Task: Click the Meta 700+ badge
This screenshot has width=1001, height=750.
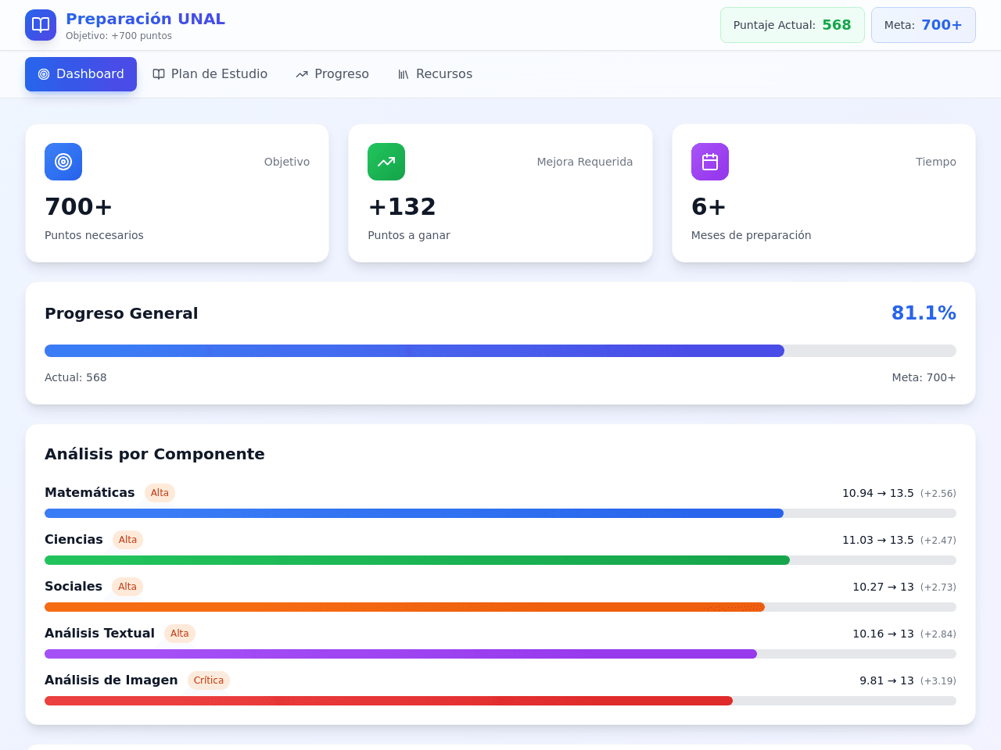Action: [x=924, y=25]
